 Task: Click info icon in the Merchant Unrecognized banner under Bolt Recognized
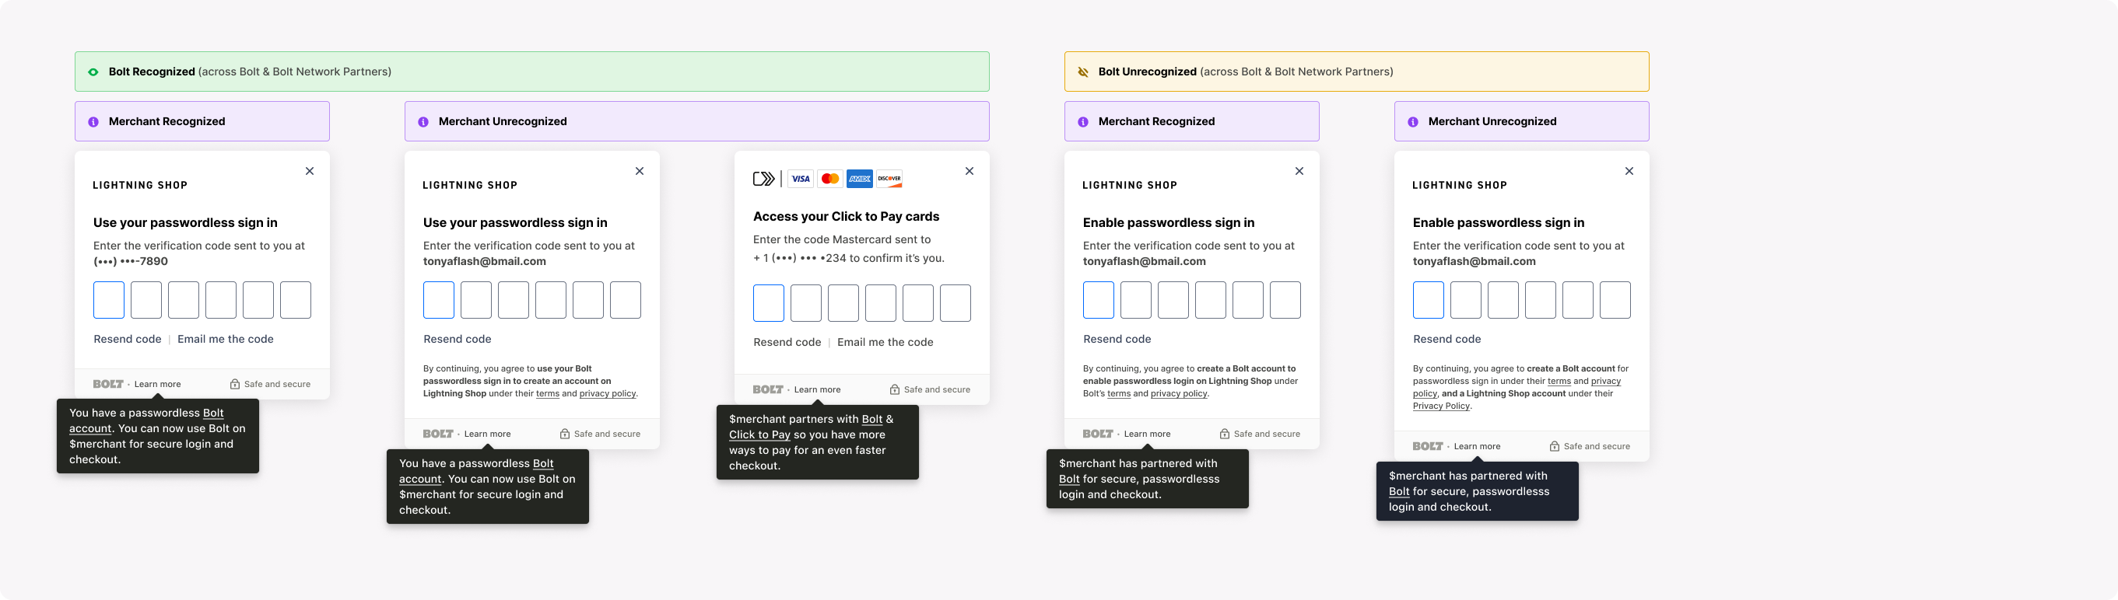pyautogui.click(x=423, y=121)
